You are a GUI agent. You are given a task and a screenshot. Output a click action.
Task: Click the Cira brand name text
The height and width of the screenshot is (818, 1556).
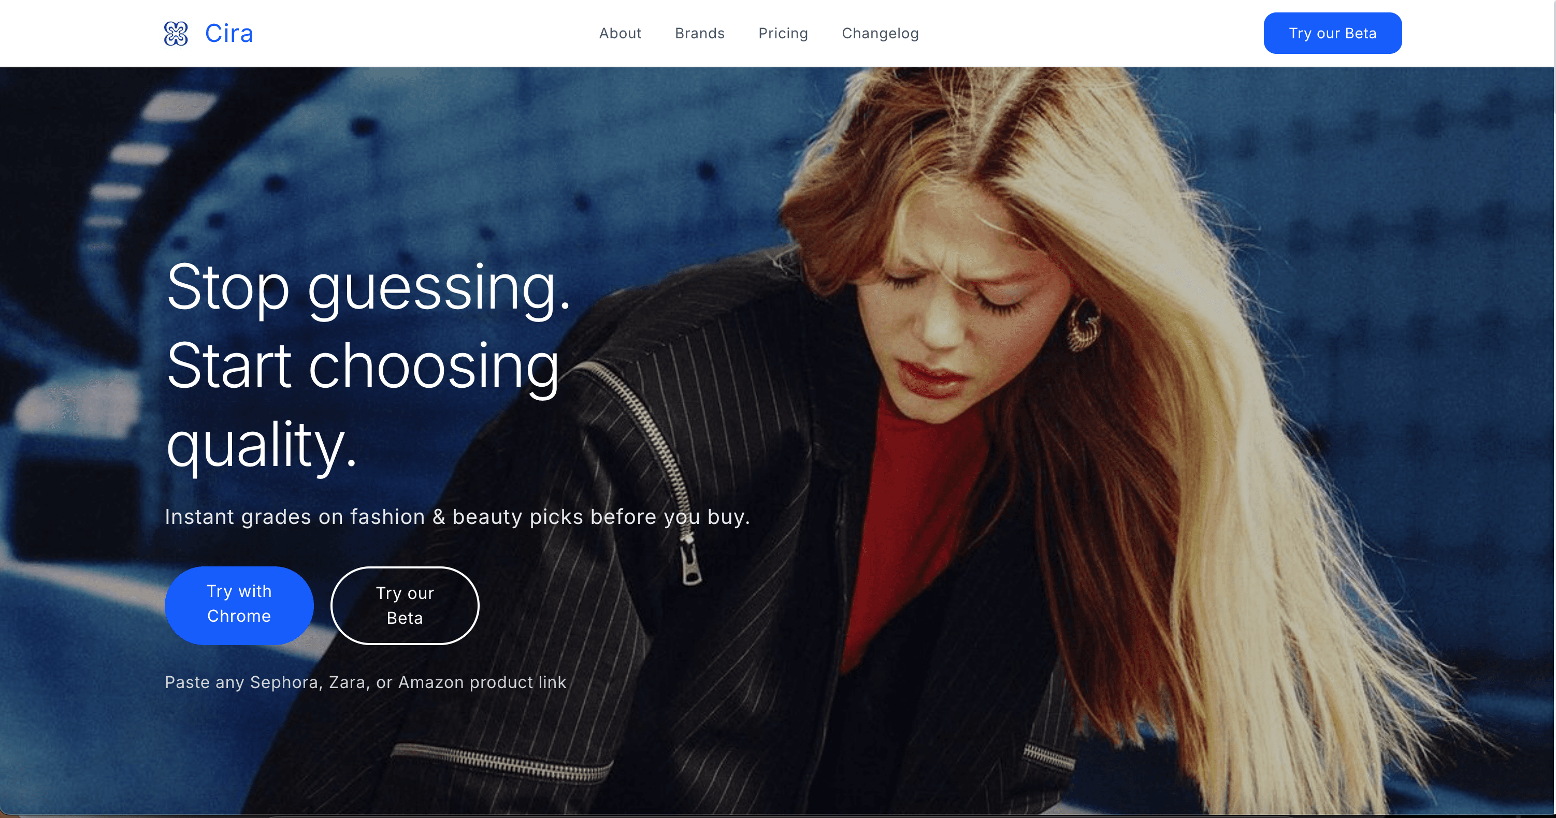[x=229, y=33]
